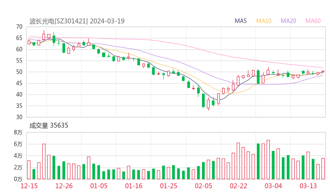330x196 pixels.
Task: Click the 6万 volume axis label
Action: click(x=18, y=144)
